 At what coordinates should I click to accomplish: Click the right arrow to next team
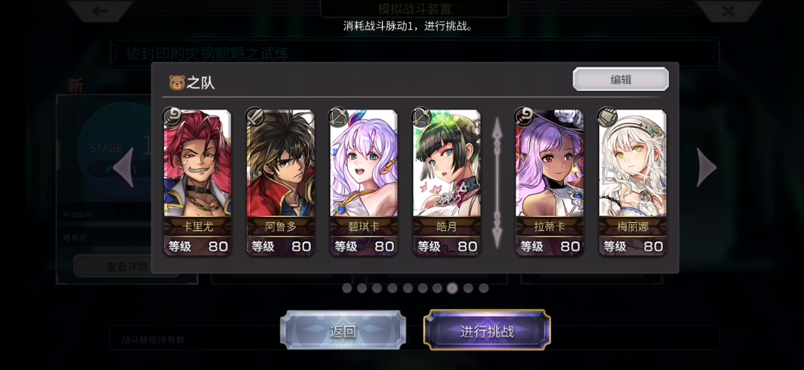[x=707, y=167]
